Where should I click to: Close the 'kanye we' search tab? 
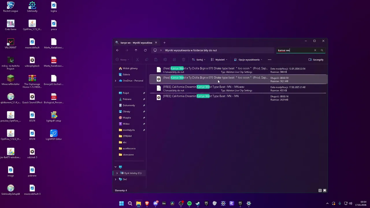(x=156, y=43)
